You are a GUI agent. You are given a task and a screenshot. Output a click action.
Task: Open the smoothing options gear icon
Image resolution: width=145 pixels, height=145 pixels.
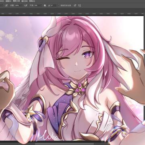(45, 6)
